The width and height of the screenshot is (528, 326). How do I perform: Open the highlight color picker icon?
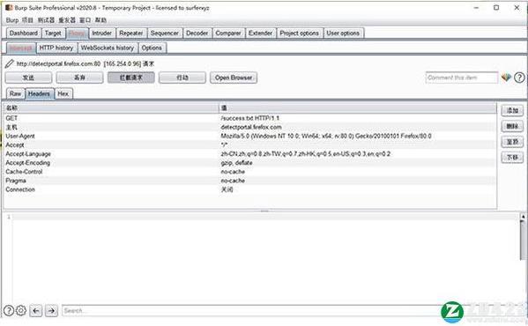click(x=506, y=78)
